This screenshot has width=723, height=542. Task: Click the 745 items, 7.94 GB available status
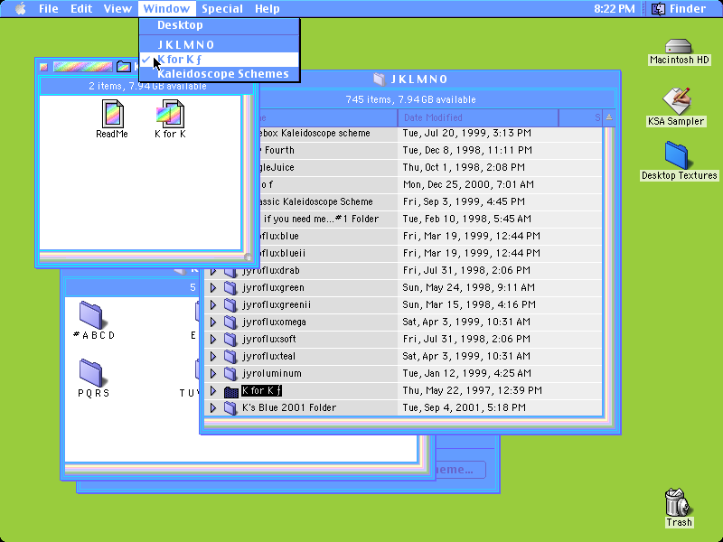pos(410,99)
